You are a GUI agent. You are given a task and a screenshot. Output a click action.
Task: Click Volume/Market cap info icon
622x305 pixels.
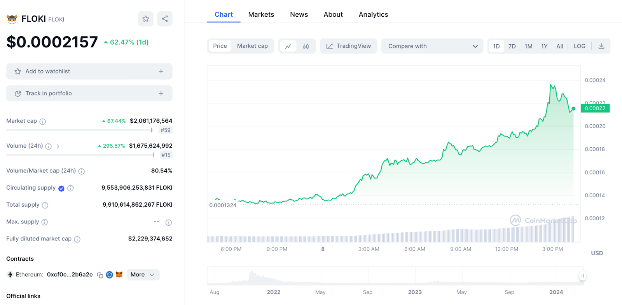tap(82, 171)
